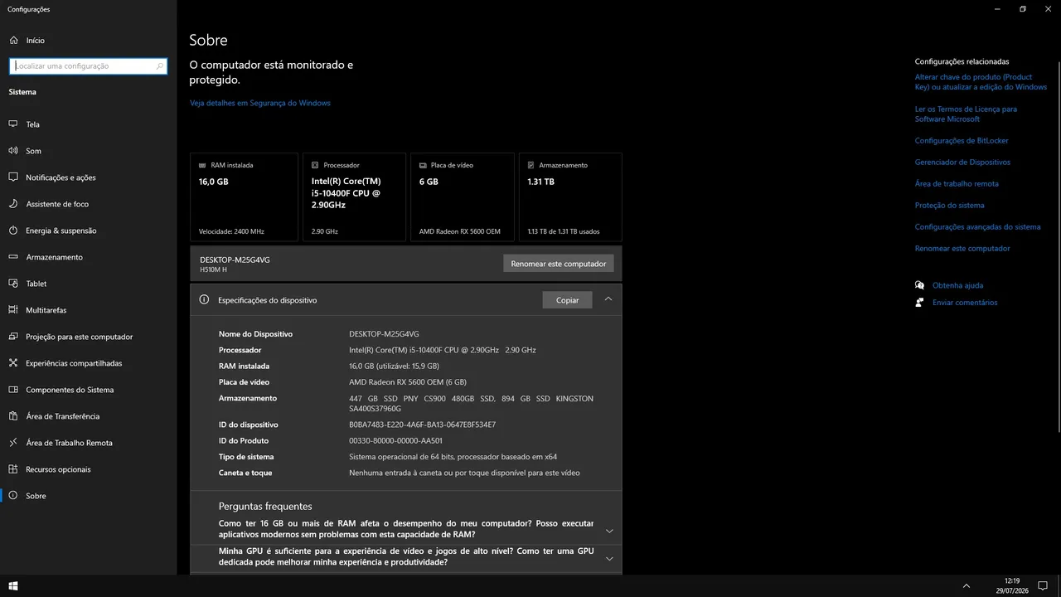The height and width of the screenshot is (597, 1061).
Task: Click the Área de Trabalho Remota sidebar icon
Action: tap(13, 443)
